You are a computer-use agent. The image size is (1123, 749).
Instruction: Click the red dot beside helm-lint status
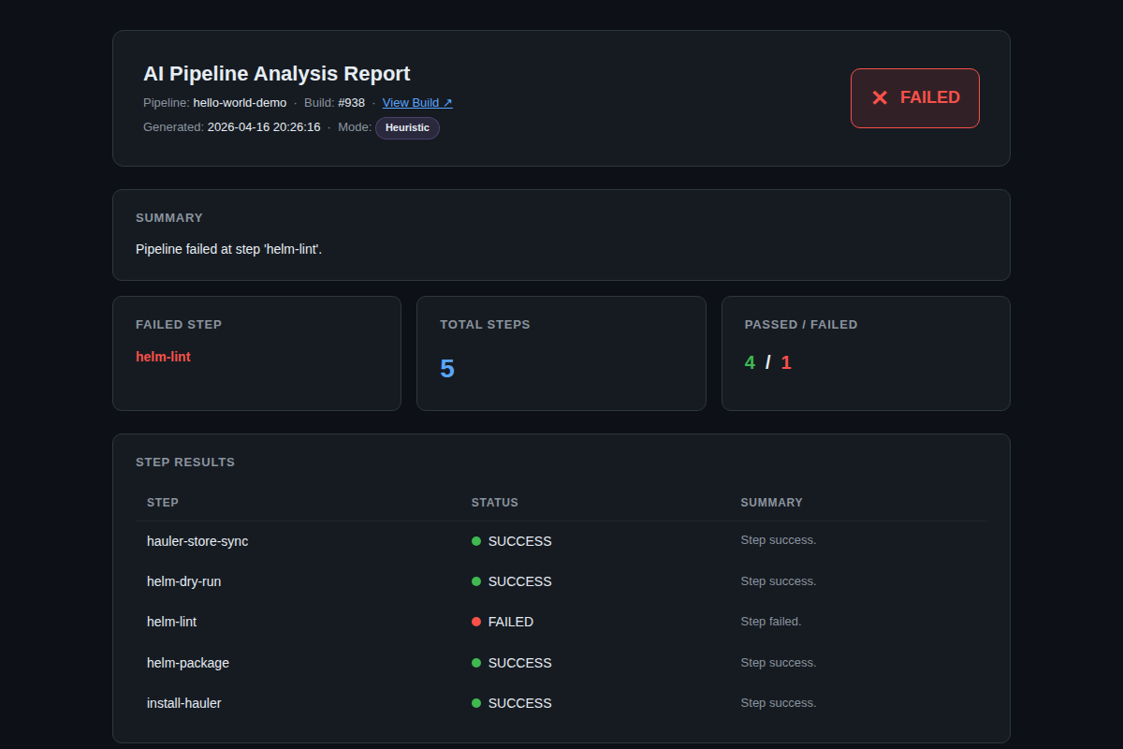tap(476, 622)
